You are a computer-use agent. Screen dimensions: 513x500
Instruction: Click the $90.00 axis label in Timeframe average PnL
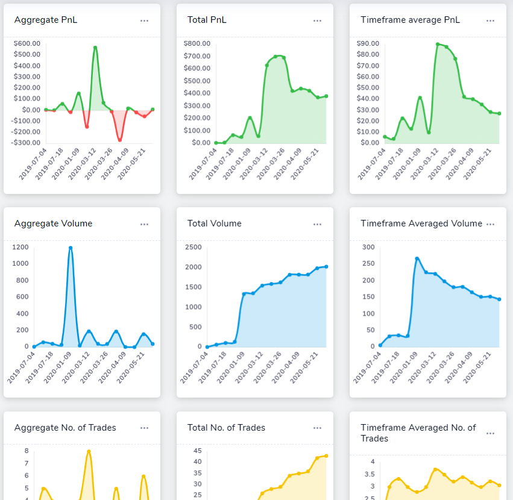click(368, 43)
